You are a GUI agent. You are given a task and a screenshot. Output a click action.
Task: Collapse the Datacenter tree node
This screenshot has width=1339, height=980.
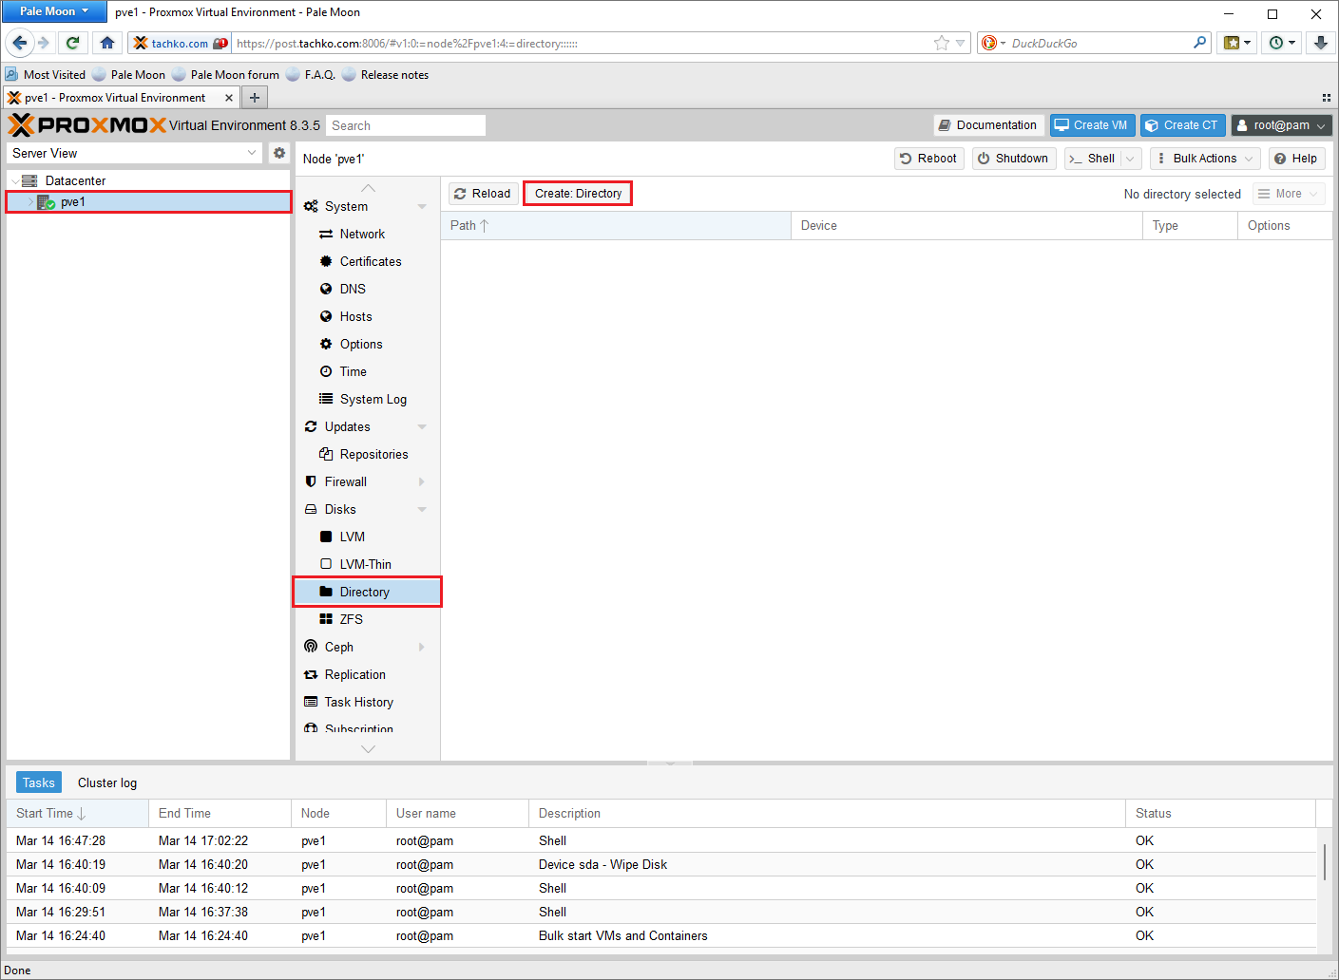pyautogui.click(x=15, y=180)
